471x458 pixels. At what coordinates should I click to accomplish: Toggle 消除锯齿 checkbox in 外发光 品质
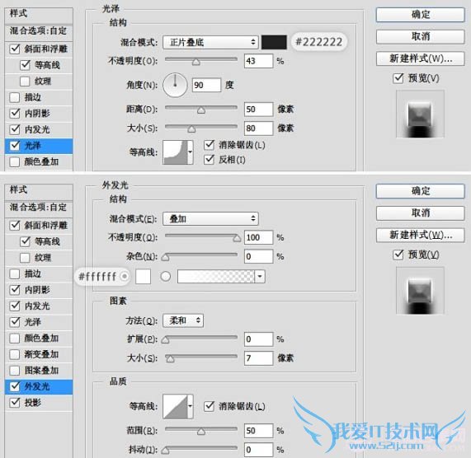[209, 406]
